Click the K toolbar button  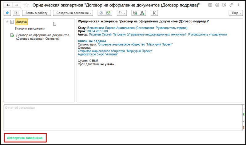pyautogui.click(x=154, y=13)
